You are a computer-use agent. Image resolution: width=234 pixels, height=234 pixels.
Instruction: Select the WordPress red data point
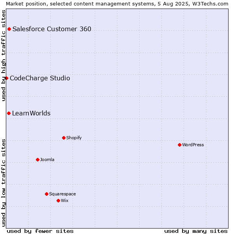coord(179,145)
